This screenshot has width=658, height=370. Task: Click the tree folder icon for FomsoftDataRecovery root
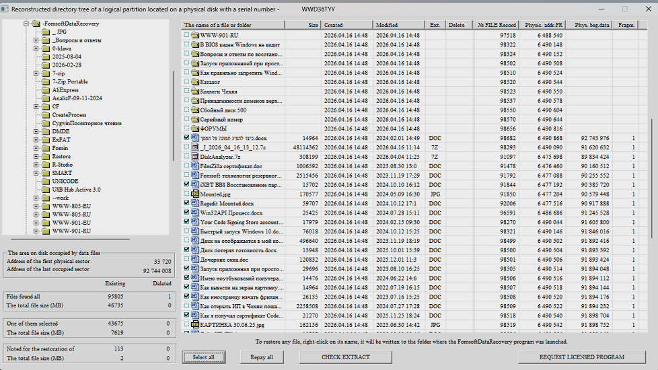[x=36, y=24]
